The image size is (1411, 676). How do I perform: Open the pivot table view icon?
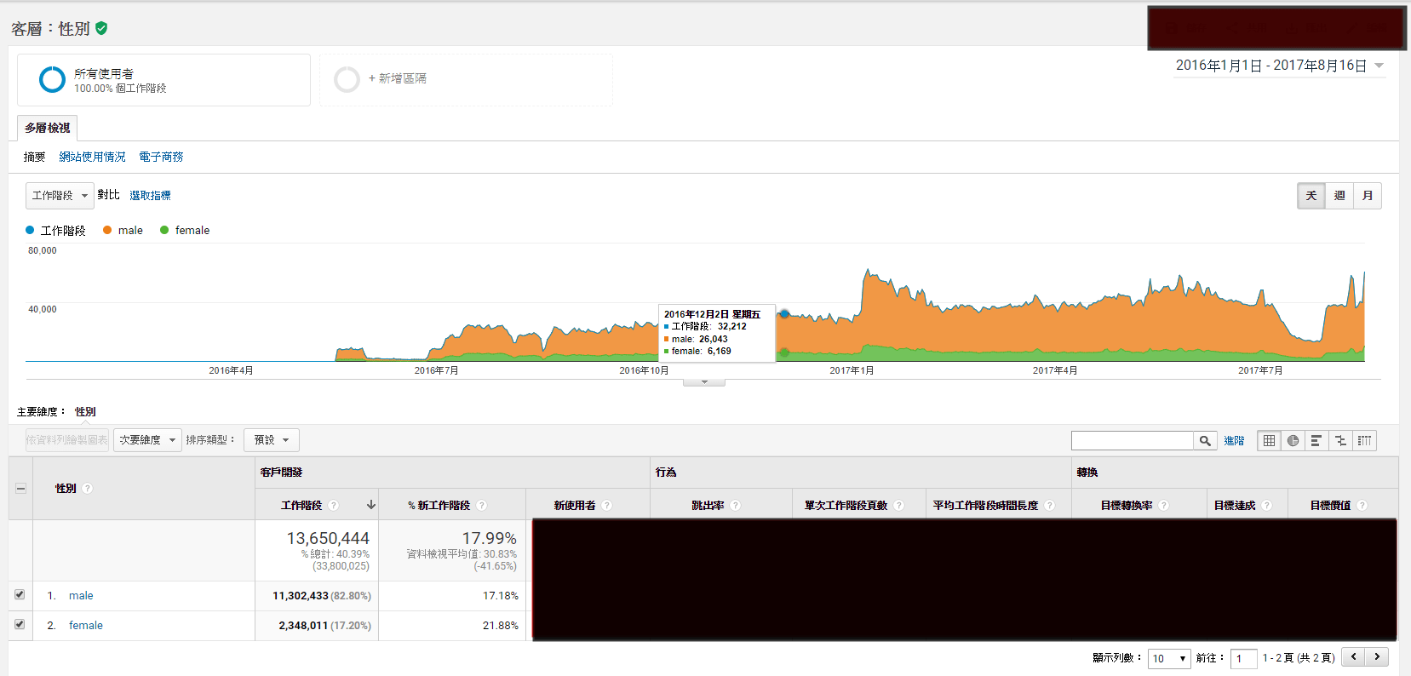[x=1364, y=440]
